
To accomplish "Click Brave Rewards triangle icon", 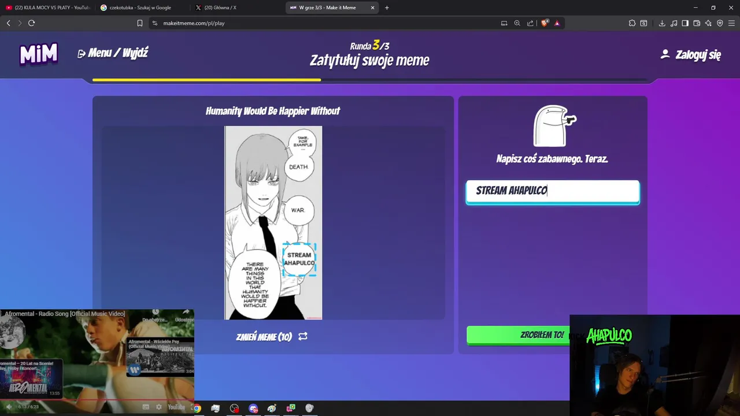I will [557, 23].
